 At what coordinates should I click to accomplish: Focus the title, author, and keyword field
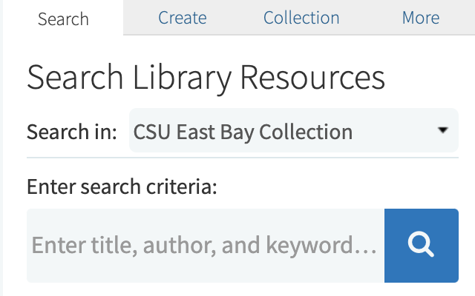click(x=206, y=245)
